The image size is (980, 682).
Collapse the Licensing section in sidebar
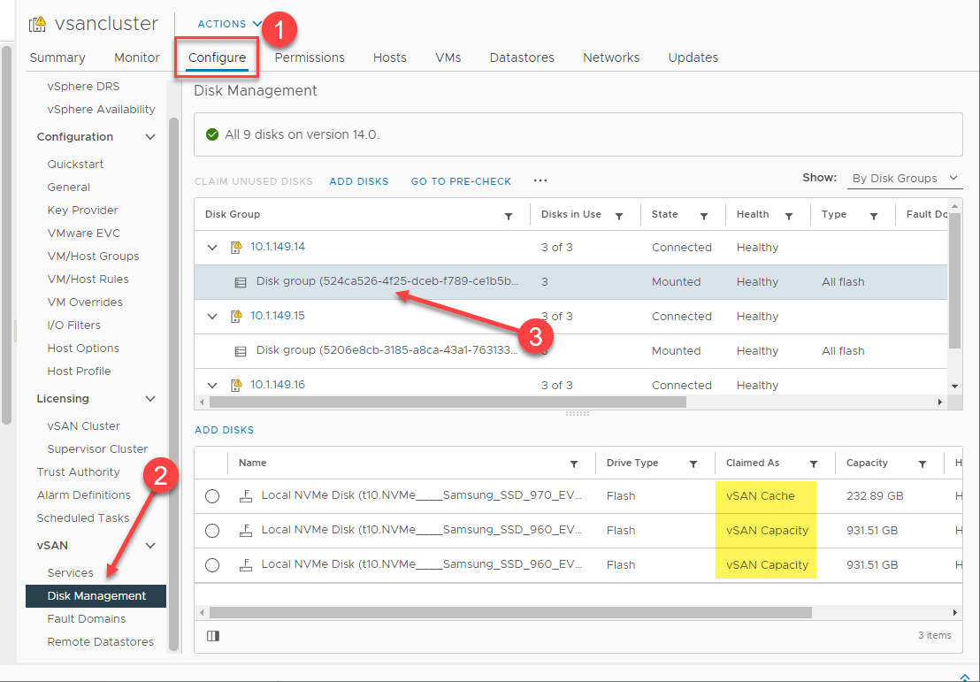[x=150, y=399]
